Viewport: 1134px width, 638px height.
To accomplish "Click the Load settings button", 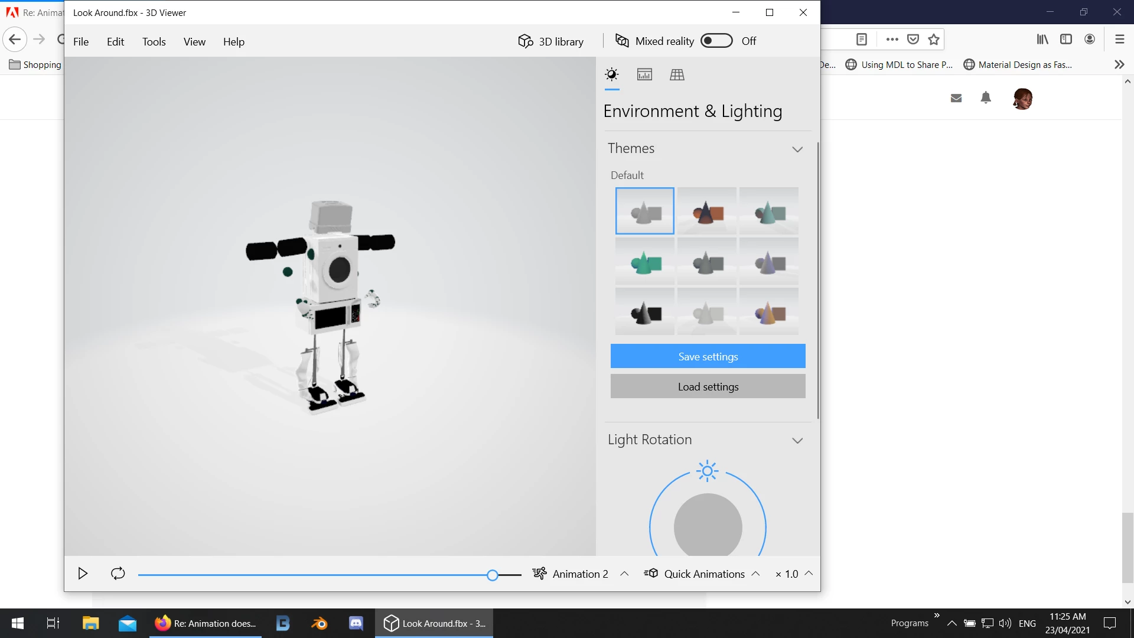I will click(x=708, y=386).
